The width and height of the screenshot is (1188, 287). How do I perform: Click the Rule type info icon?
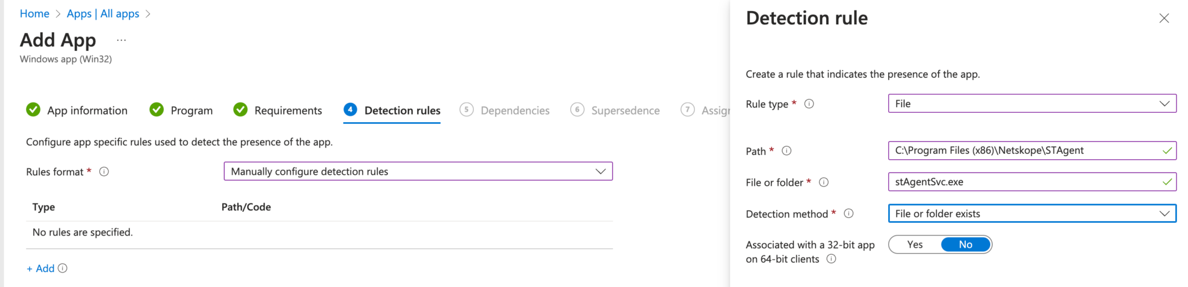(809, 104)
